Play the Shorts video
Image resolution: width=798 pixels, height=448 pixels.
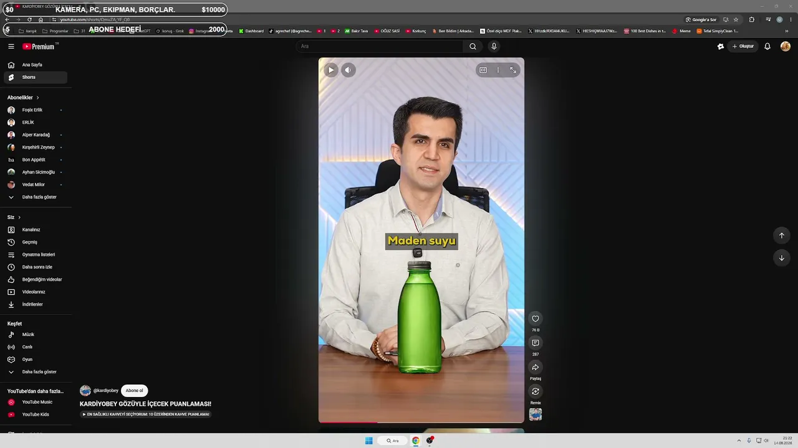point(331,70)
